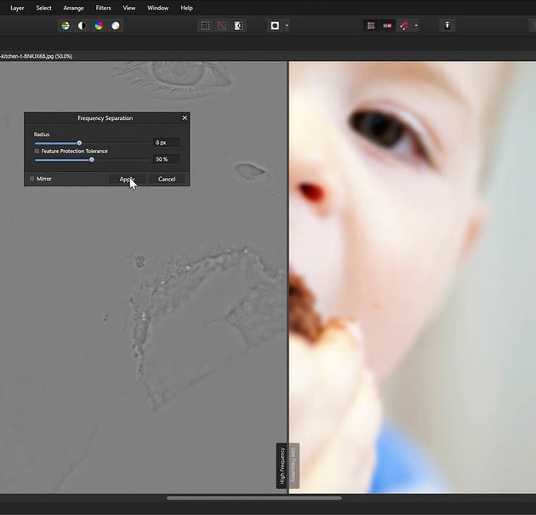
Task: Toggle the grid display icon
Action: [x=371, y=26]
